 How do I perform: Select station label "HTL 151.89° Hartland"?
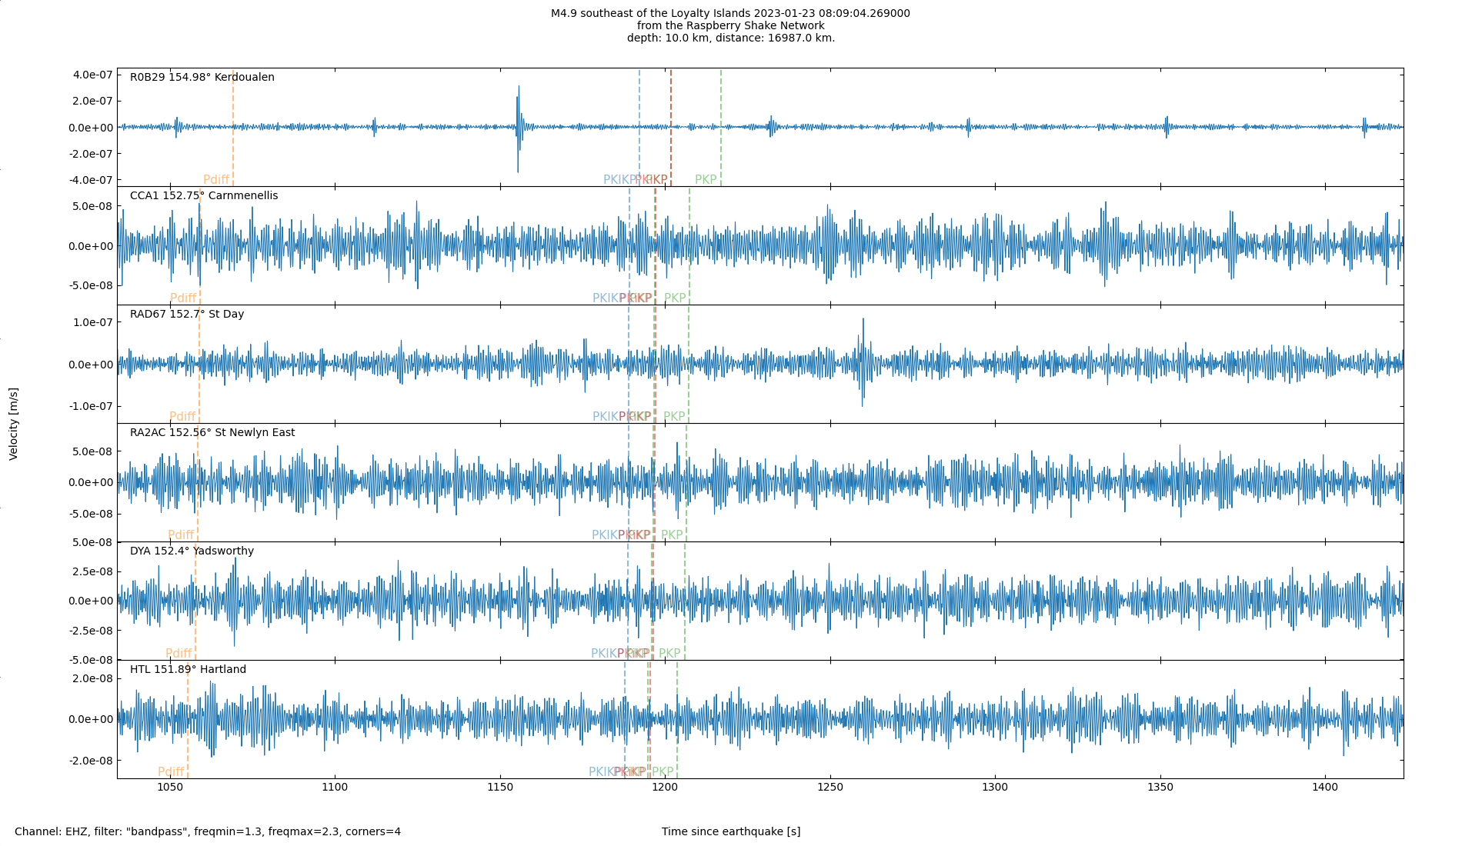(x=189, y=669)
